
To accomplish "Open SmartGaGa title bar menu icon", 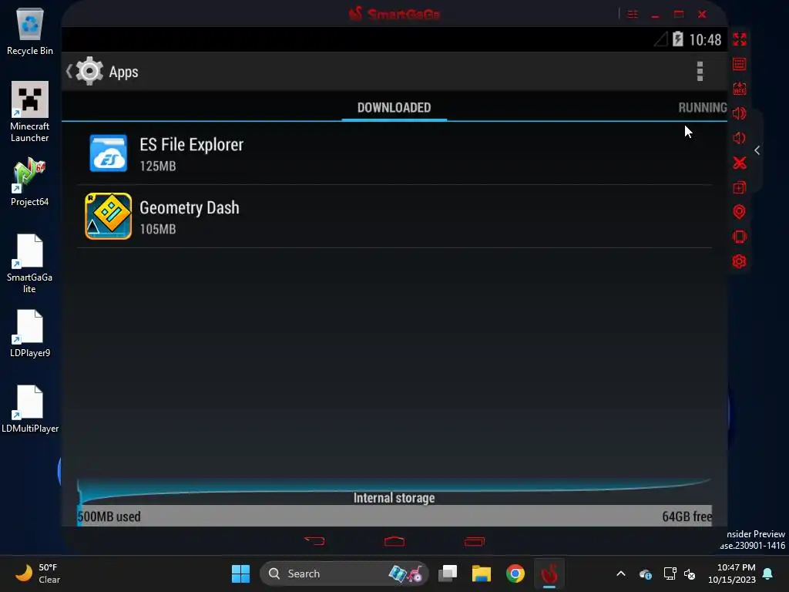I will 633,14.
